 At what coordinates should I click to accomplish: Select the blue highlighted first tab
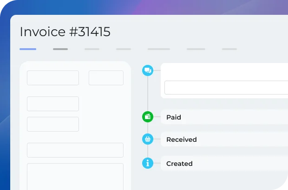28,49
